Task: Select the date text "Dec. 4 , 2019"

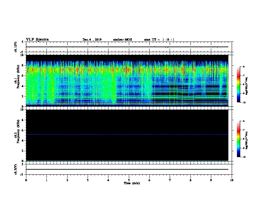Action: (x=92, y=40)
